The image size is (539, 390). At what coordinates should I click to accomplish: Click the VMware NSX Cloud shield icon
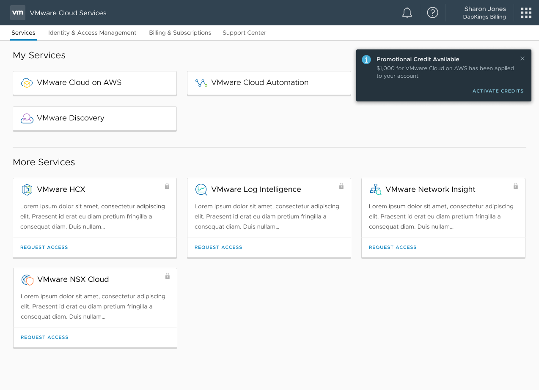pyautogui.click(x=27, y=280)
